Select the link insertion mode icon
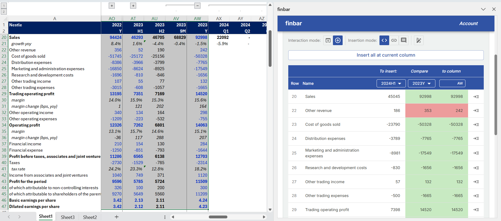The width and height of the screenshot is (501, 221). pos(394,40)
